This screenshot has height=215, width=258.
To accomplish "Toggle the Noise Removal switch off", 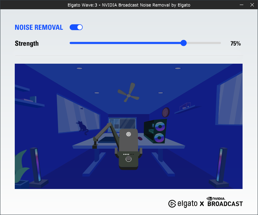I will tap(76, 27).
